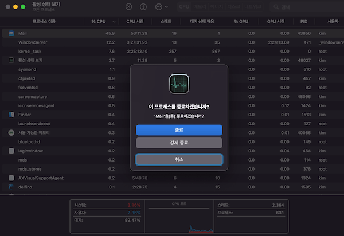Click the AXVisualSupportAgent process icon

click(x=11, y=178)
